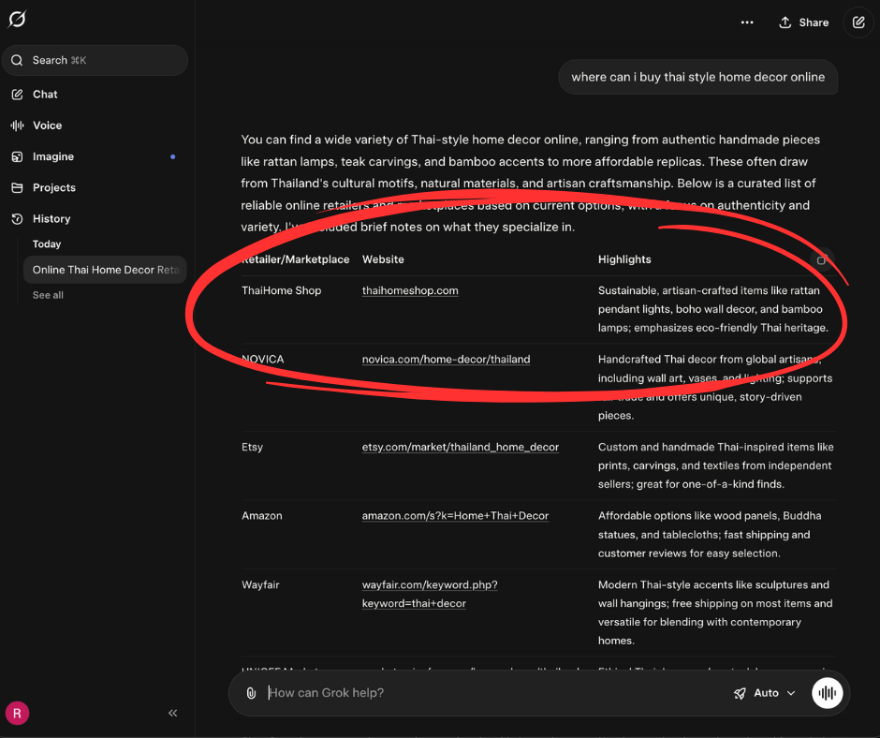
Task: Click See all under history
Action: (x=48, y=295)
